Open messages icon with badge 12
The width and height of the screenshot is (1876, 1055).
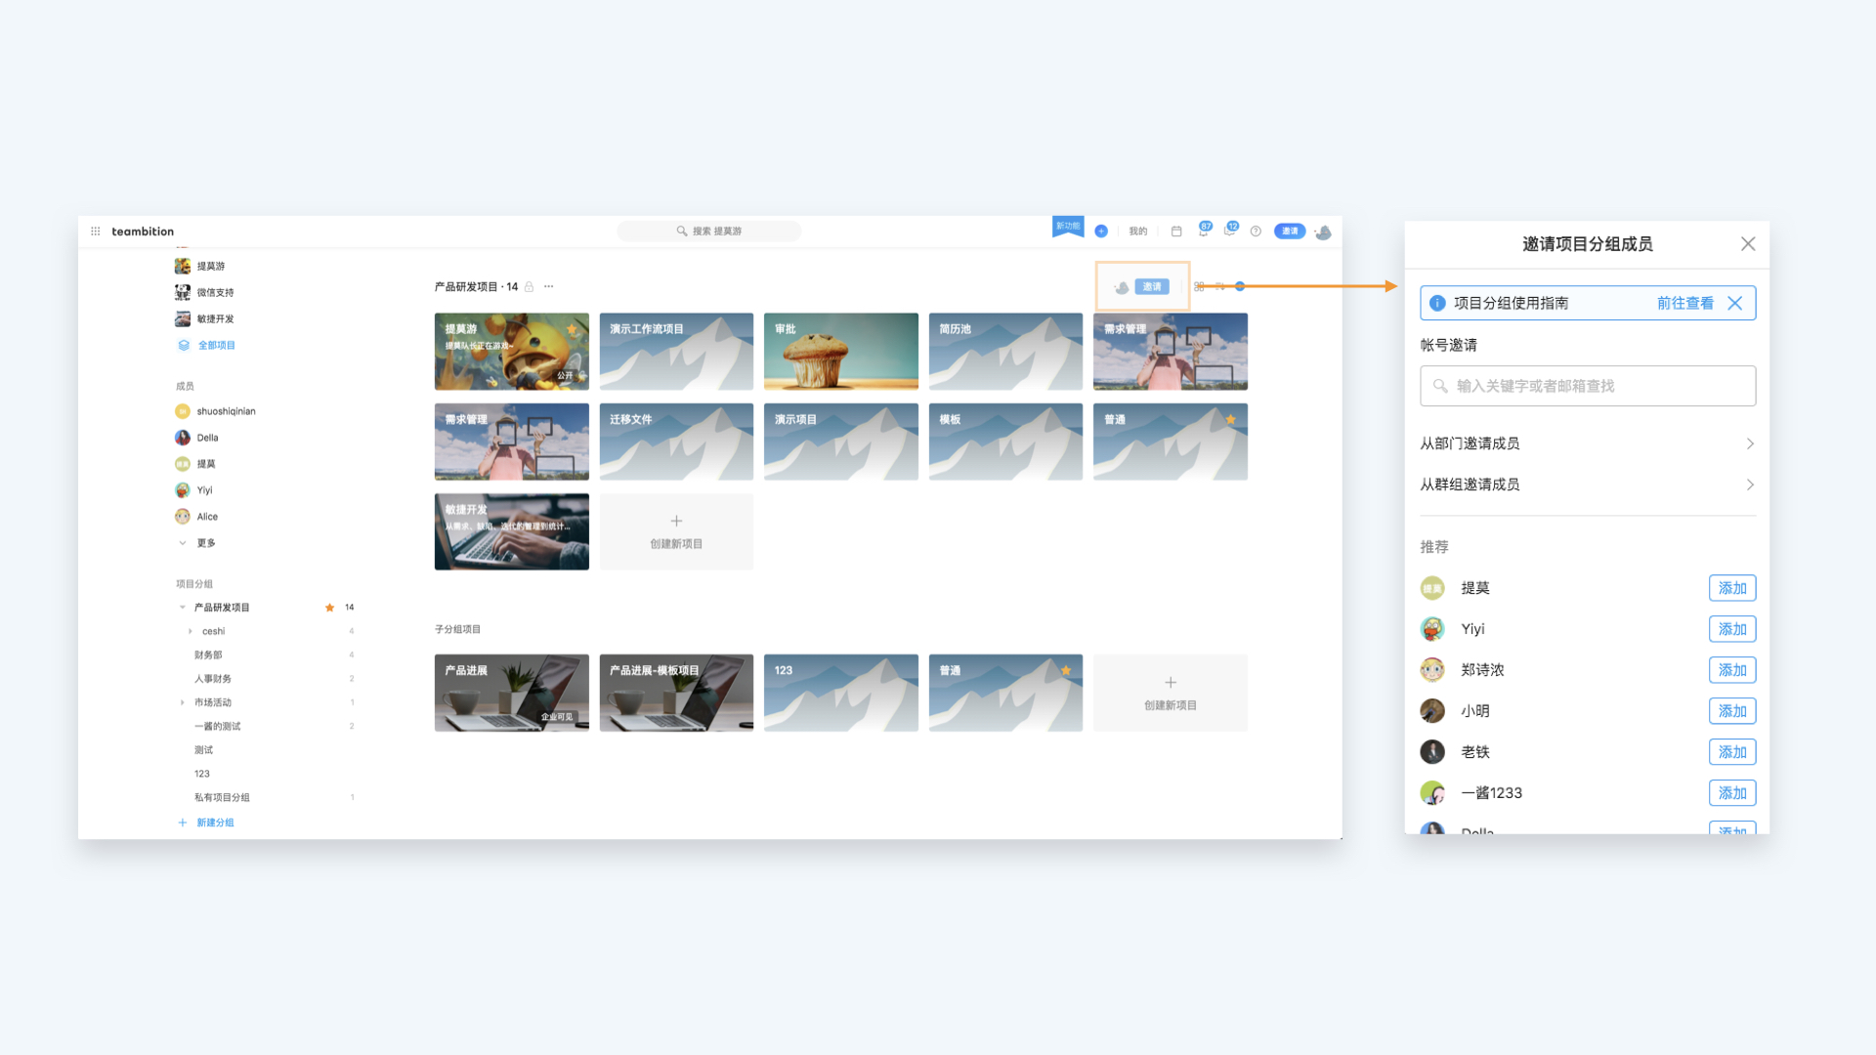pos(1230,231)
